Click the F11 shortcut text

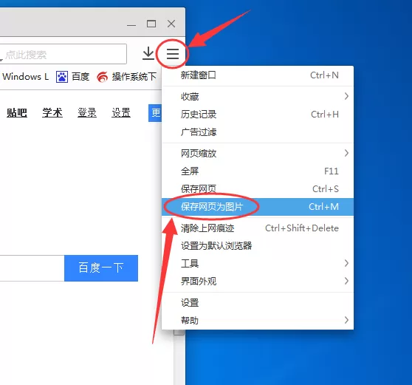[x=332, y=171]
